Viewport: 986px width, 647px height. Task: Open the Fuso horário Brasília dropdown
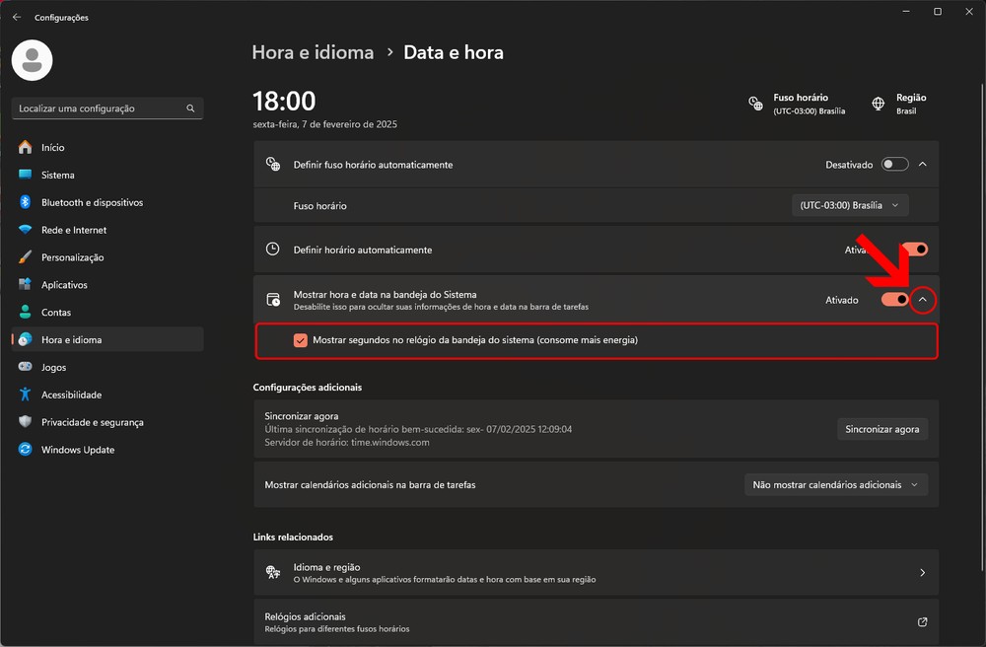pos(850,205)
